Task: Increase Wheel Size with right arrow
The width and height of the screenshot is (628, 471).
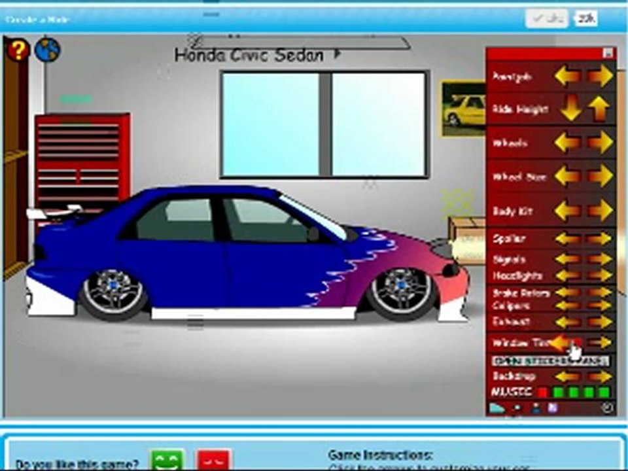Action: 601,176
